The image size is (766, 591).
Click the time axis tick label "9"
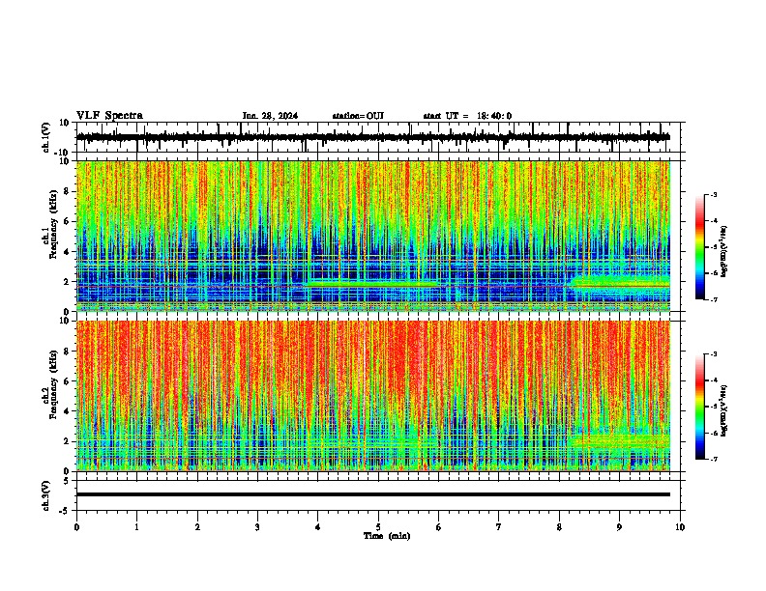tap(619, 527)
